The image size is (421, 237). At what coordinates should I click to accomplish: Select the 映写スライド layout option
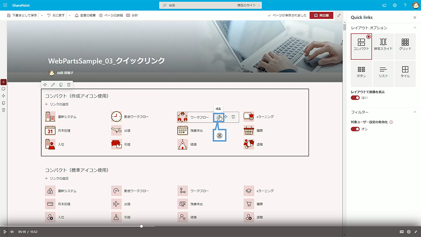click(383, 46)
